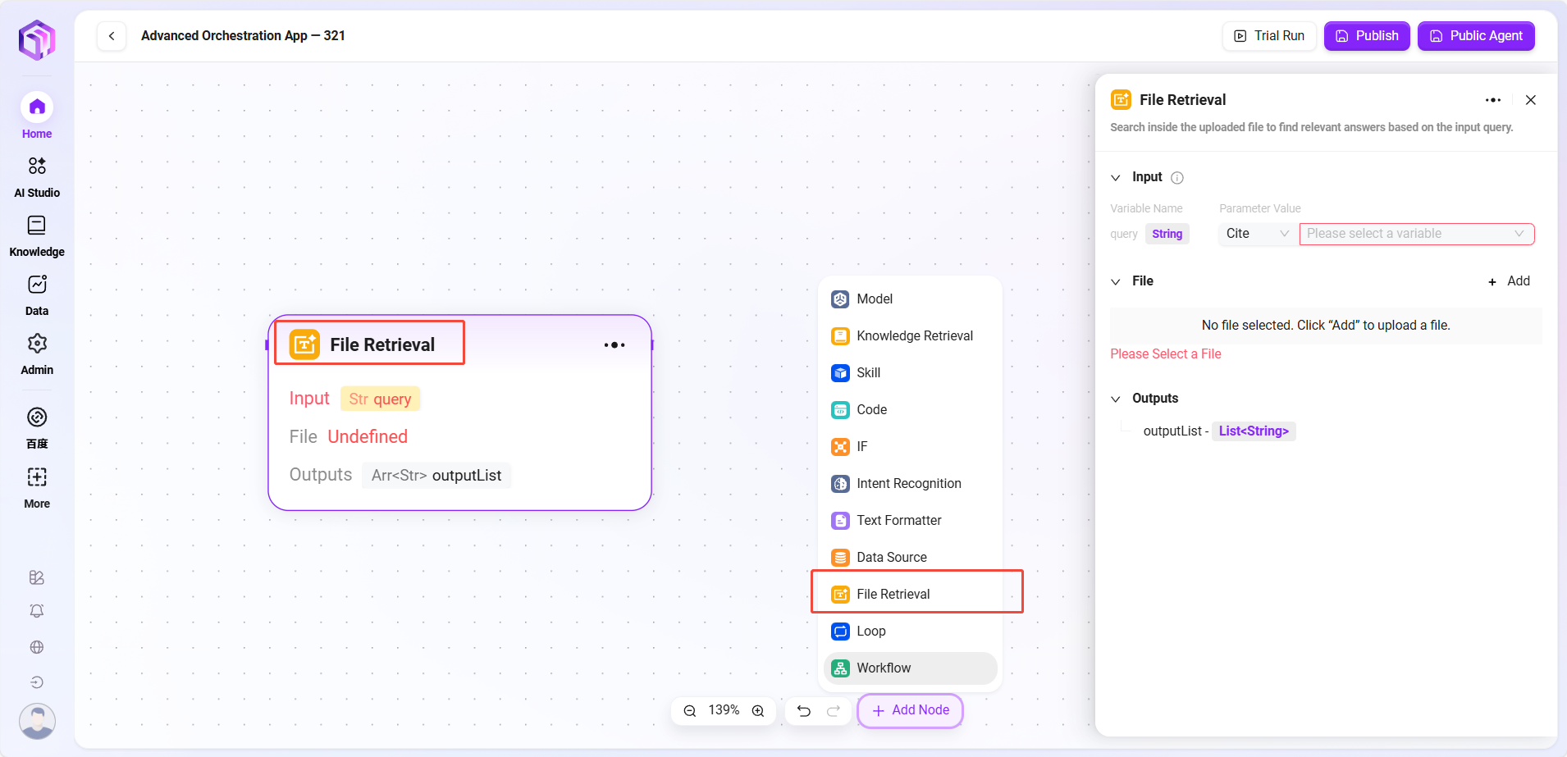
Task: Open the Cite parameter type dropdown
Action: click(1256, 234)
